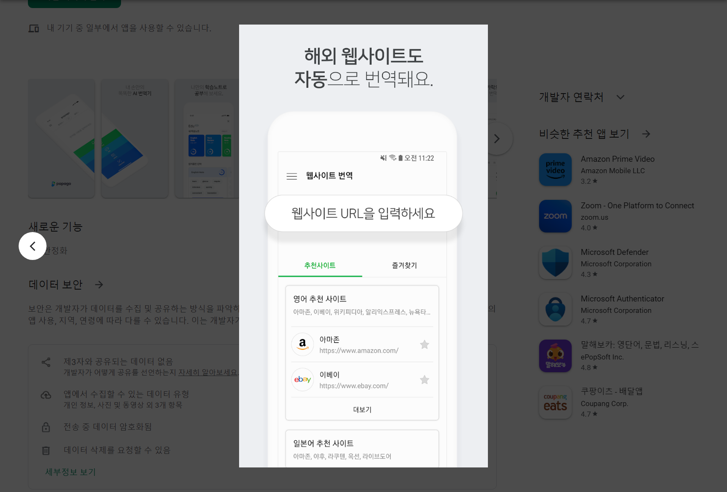The height and width of the screenshot is (492, 727).
Task: Open the Zoom app icon
Action: pyautogui.click(x=555, y=216)
